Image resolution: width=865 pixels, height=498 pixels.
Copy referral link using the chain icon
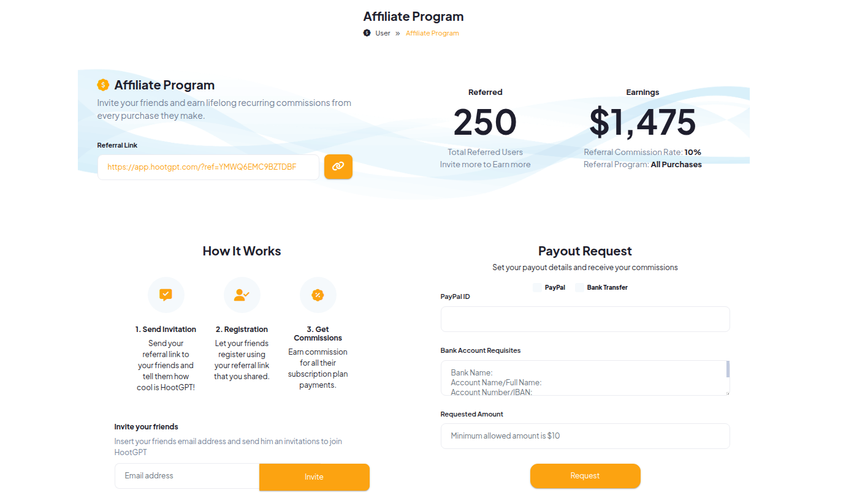(338, 166)
